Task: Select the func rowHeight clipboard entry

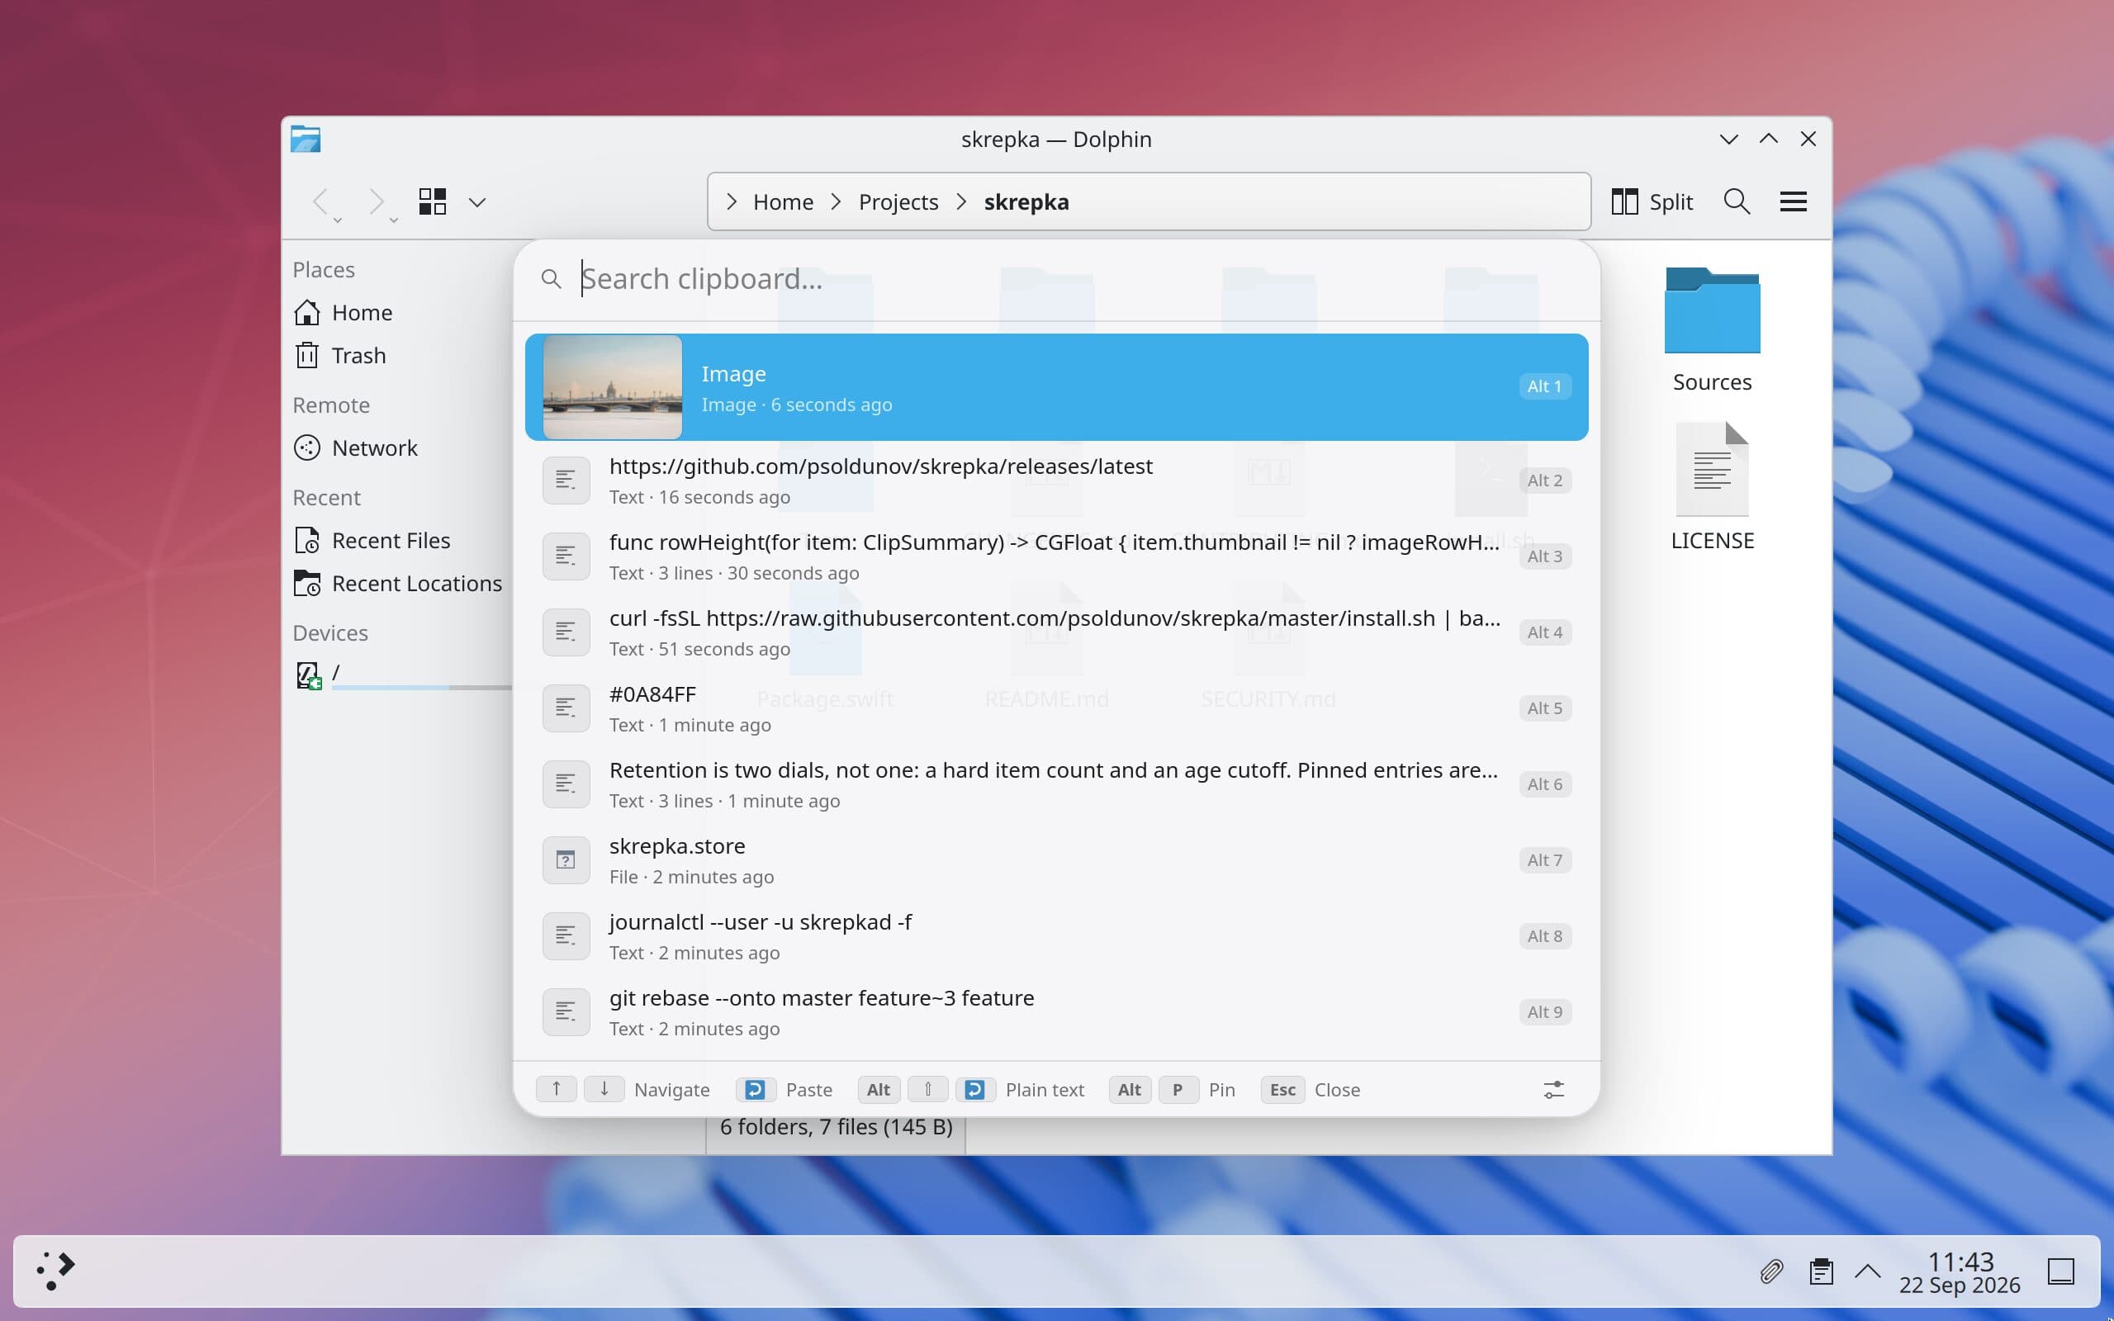Action: (x=1056, y=556)
